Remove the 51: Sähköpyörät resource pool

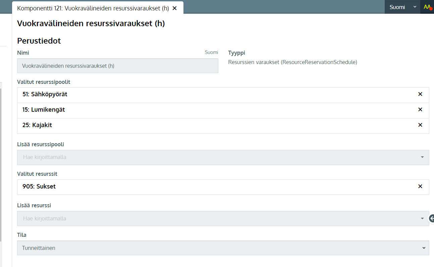[420, 94]
